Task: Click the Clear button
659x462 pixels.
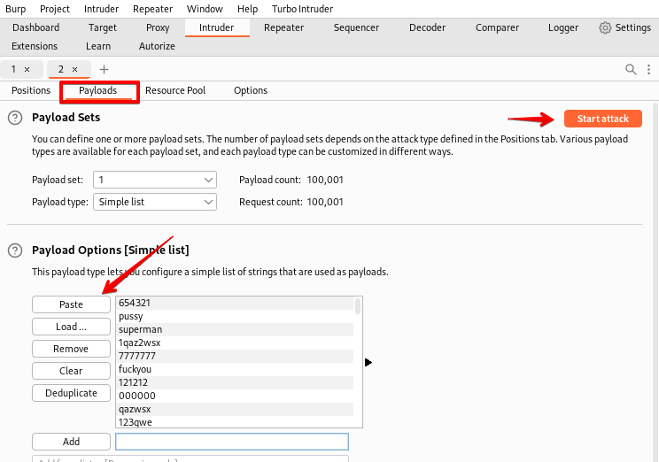Action: click(x=71, y=371)
